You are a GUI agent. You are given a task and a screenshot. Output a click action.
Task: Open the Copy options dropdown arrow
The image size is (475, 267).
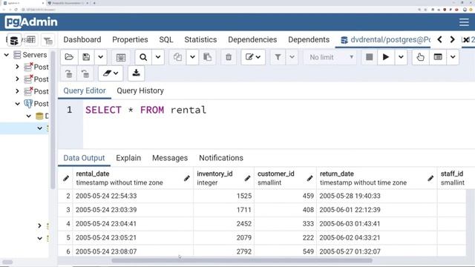[192, 57]
